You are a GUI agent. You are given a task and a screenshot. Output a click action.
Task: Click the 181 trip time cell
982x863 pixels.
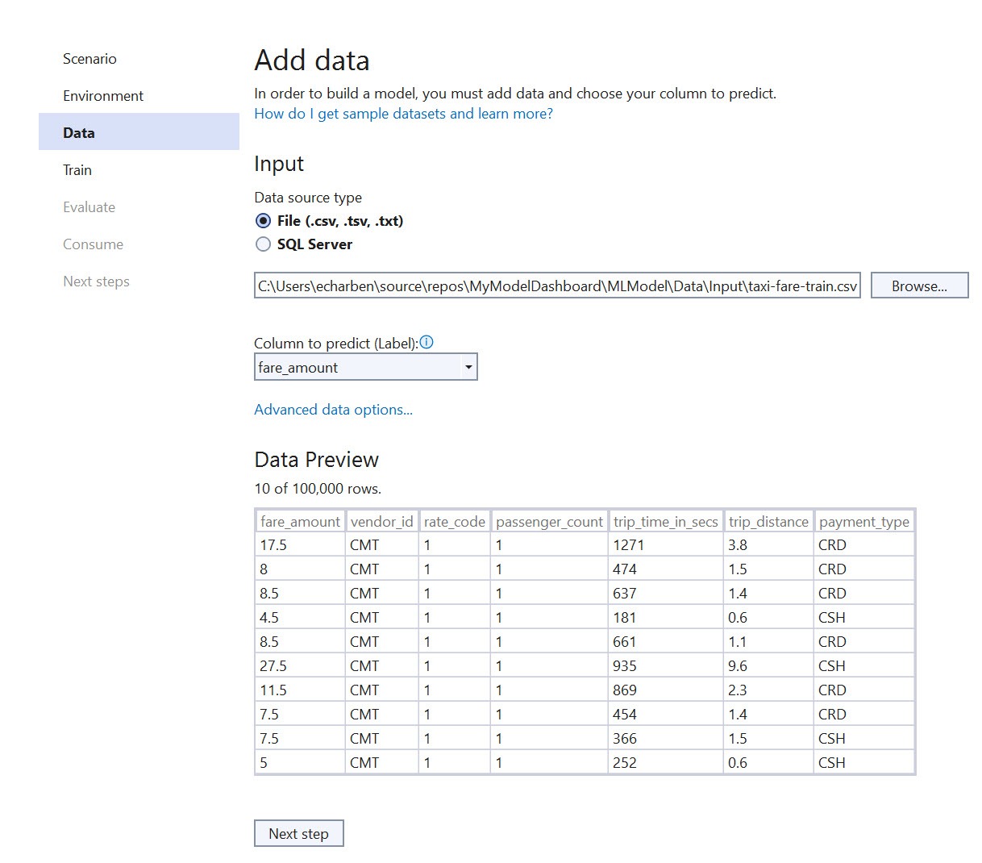pos(665,618)
